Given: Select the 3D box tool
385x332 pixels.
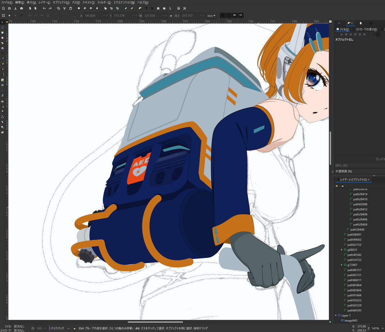Looking at the screenshot, I should click(2, 48).
